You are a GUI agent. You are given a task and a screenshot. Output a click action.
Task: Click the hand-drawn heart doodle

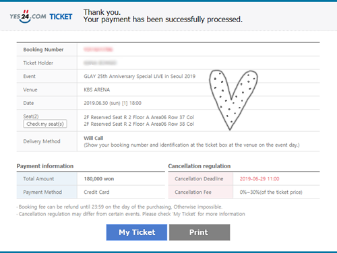[233, 100]
